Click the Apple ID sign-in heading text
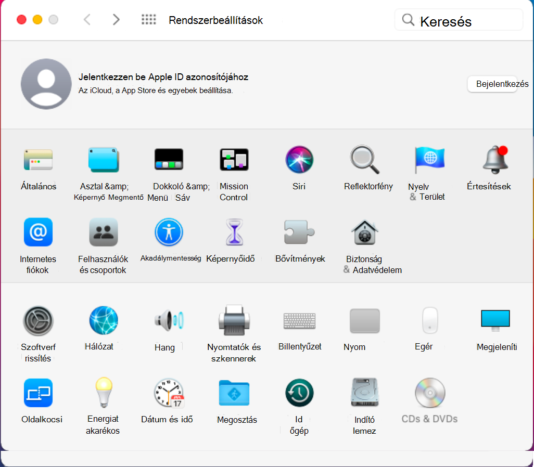 point(163,77)
